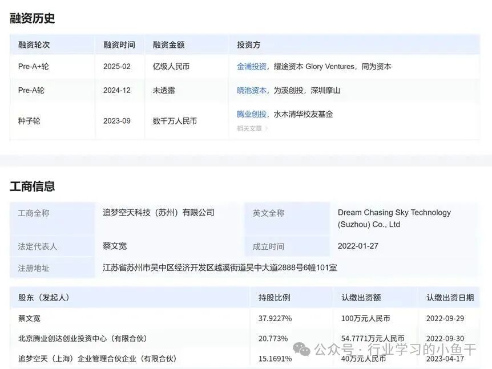Select the 种子轮 round cell

pos(29,121)
